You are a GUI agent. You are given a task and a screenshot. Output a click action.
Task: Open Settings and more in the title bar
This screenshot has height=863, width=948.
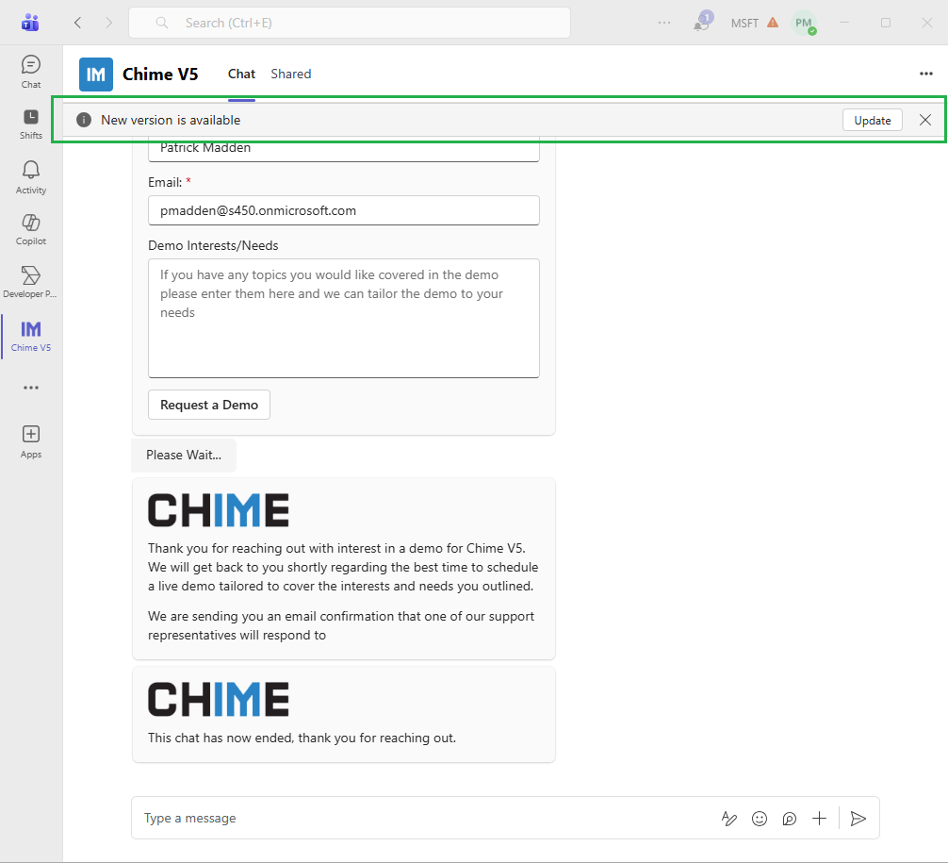point(663,23)
